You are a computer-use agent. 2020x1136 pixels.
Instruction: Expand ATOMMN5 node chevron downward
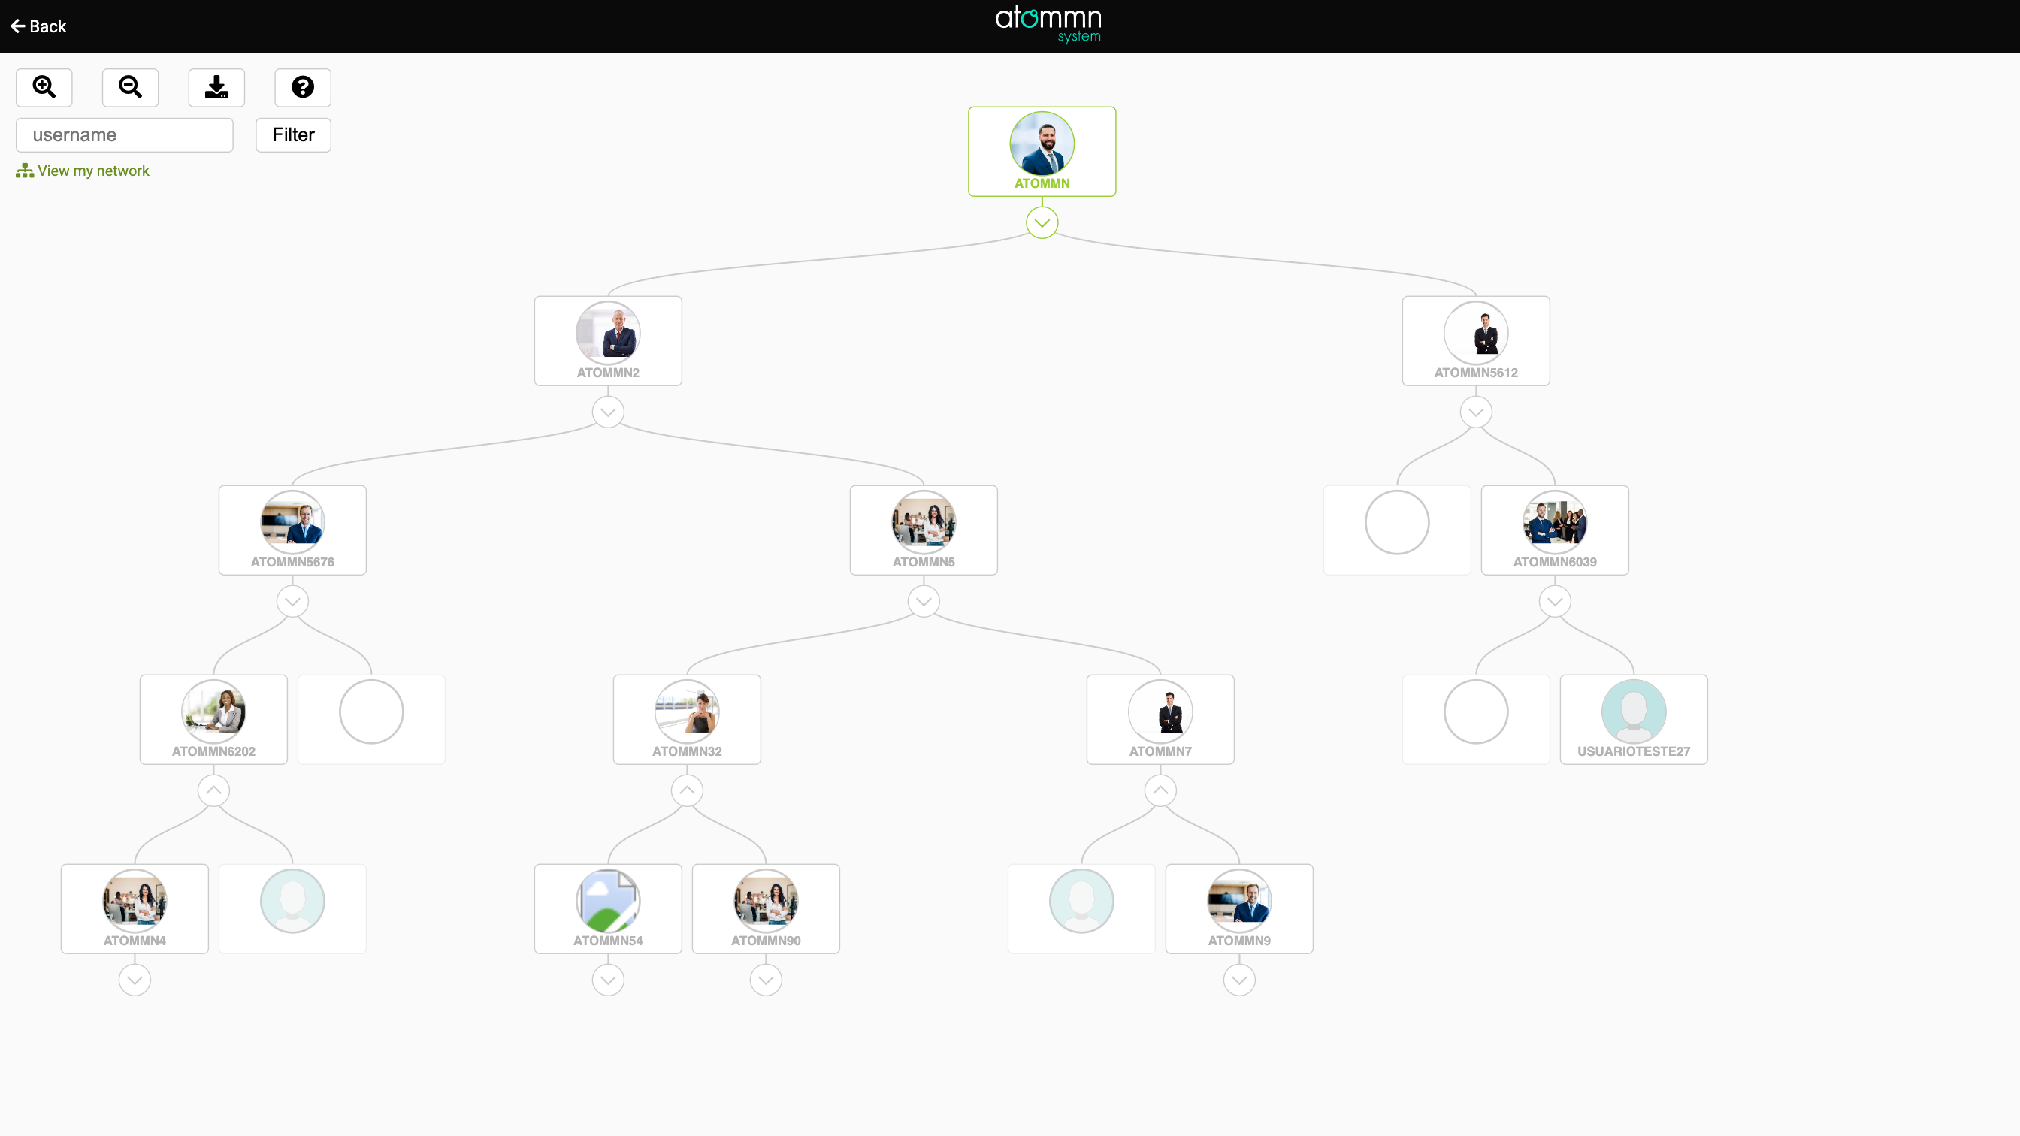(x=923, y=600)
